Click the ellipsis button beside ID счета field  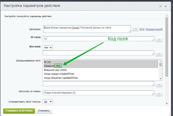point(159,40)
